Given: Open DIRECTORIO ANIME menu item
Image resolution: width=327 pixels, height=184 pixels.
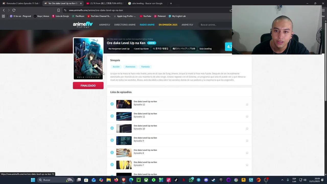Looking at the screenshot, I should (x=125, y=25).
